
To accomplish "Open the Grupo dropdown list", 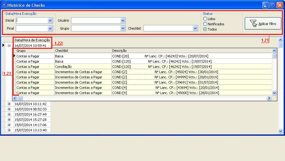I will (x=123, y=28).
